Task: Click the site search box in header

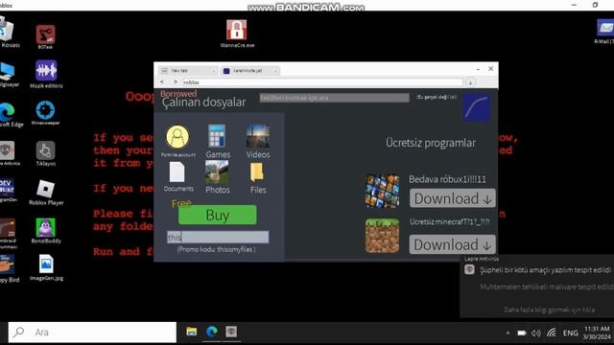Action: coord(335,98)
